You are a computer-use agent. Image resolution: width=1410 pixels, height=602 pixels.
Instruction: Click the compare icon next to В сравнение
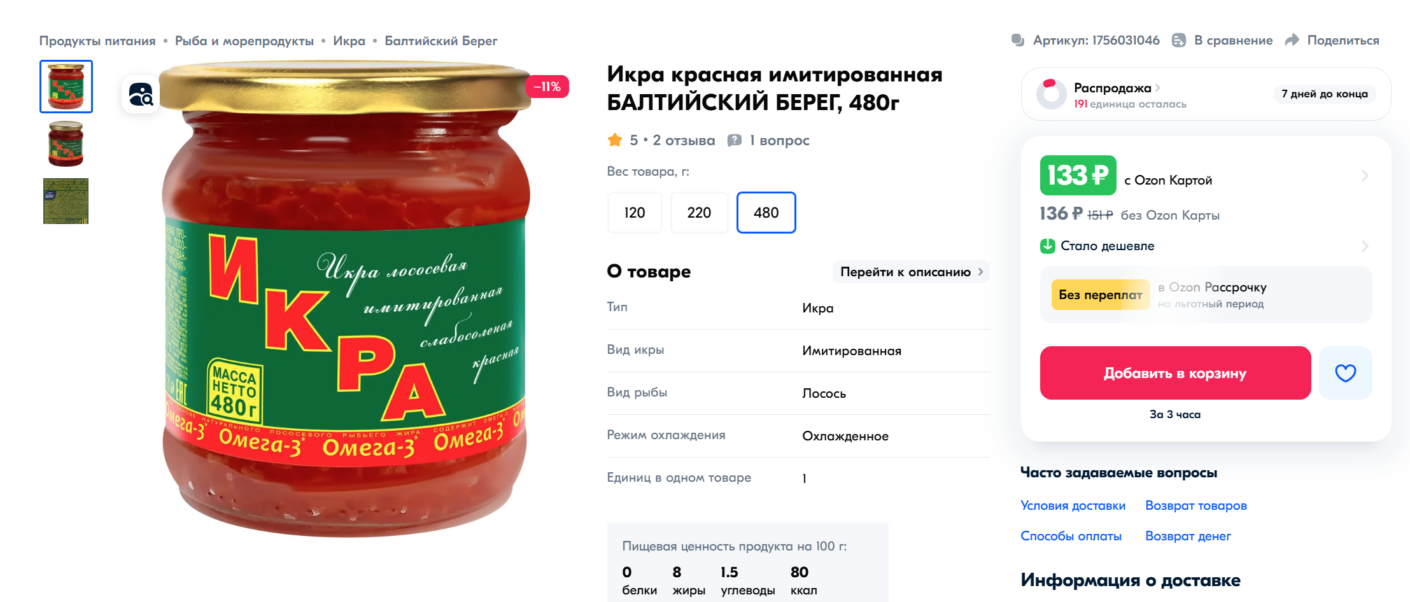(1179, 40)
